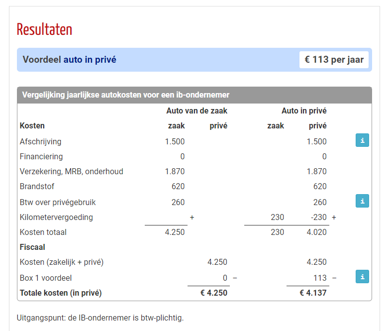
Task: Click the -230 Kilometervergoeding privé value
Action: tap(319, 217)
